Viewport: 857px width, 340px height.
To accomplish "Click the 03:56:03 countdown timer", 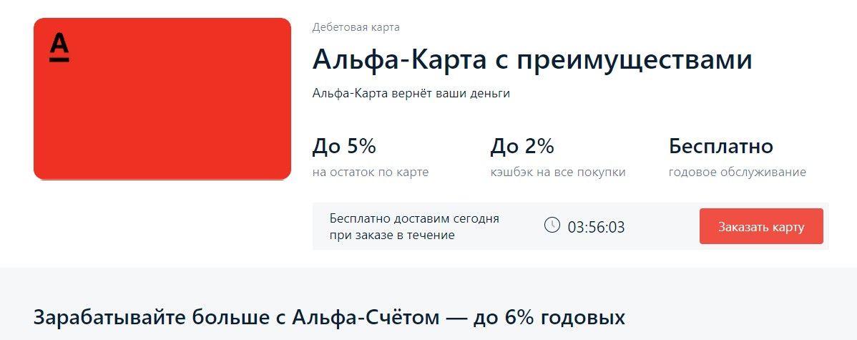I will (x=596, y=228).
